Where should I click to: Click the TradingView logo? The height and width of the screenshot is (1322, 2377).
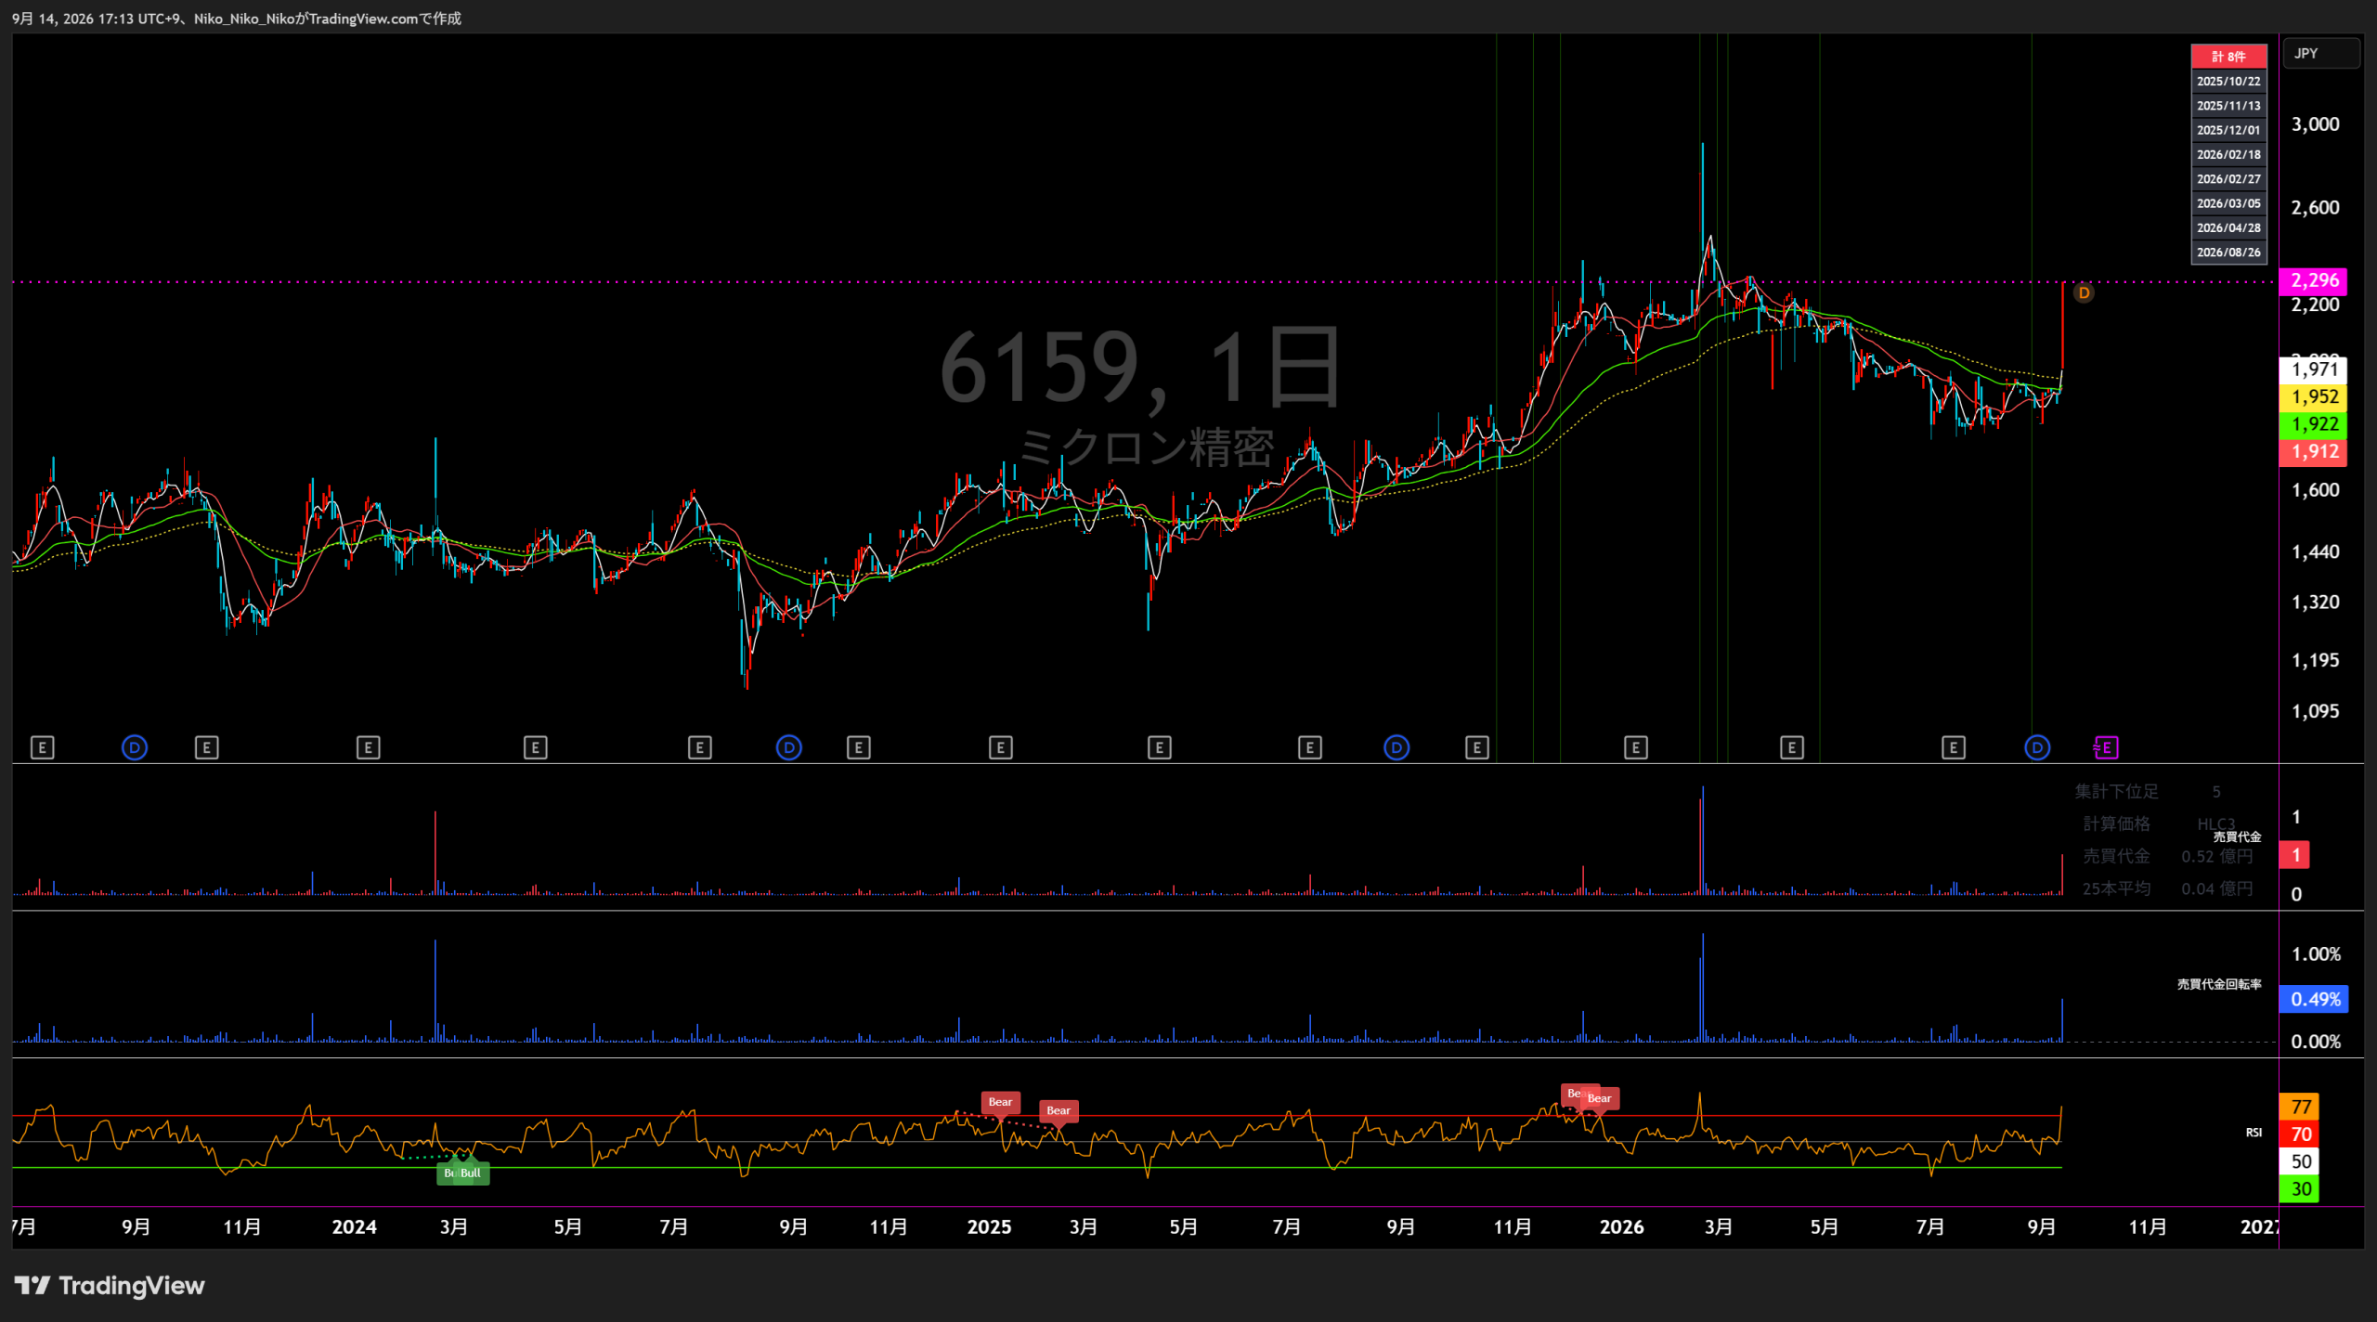(110, 1286)
